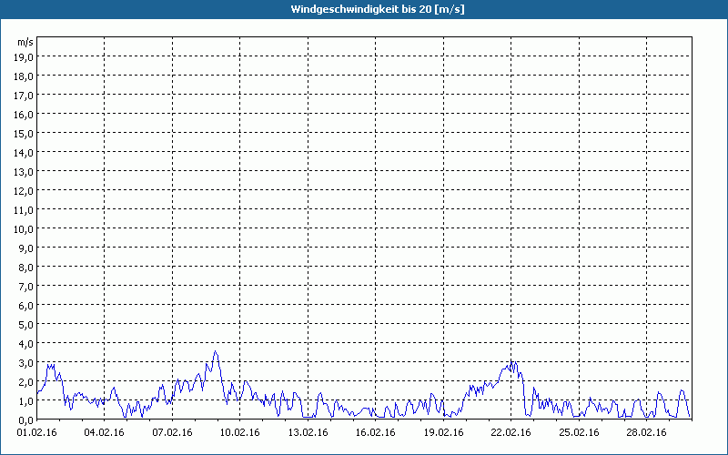Select the 25.02.16 date label
Viewport: 728px width, 455px height.
click(579, 433)
